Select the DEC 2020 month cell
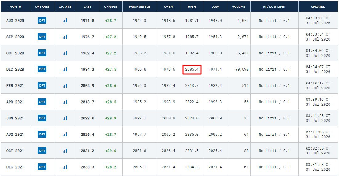 (15, 69)
